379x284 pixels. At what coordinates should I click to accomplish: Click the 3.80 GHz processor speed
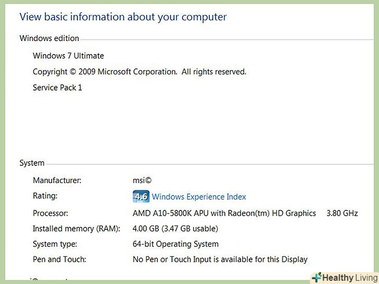[342, 213]
